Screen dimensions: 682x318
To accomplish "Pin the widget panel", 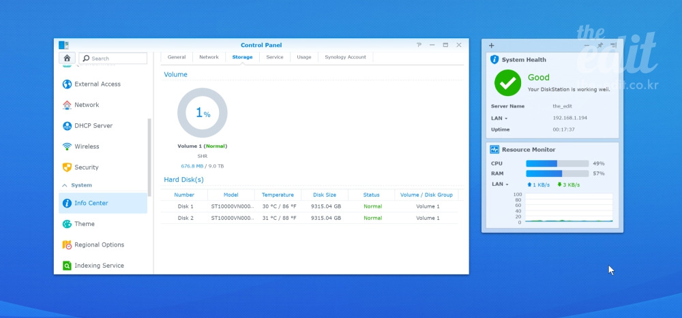I will point(600,46).
